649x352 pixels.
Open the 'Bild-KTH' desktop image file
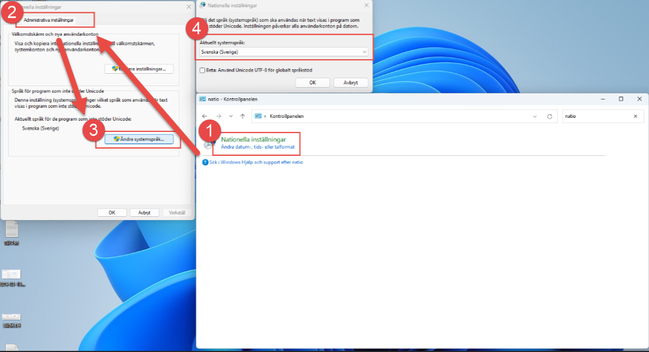(11, 317)
